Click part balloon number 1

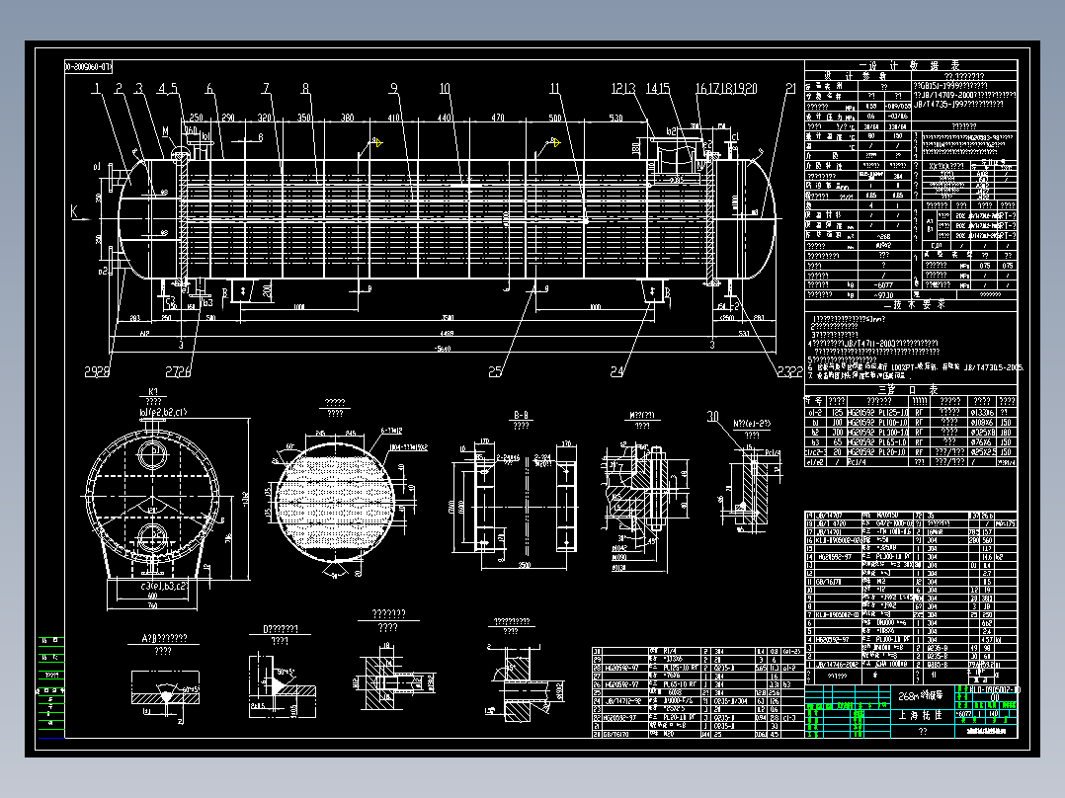pyautogui.click(x=97, y=88)
